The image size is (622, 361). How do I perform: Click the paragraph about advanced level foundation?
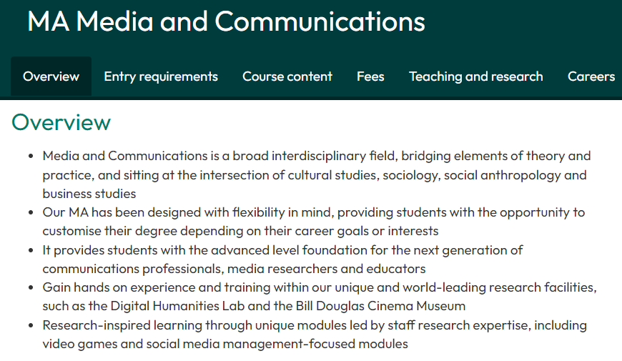[x=282, y=259]
